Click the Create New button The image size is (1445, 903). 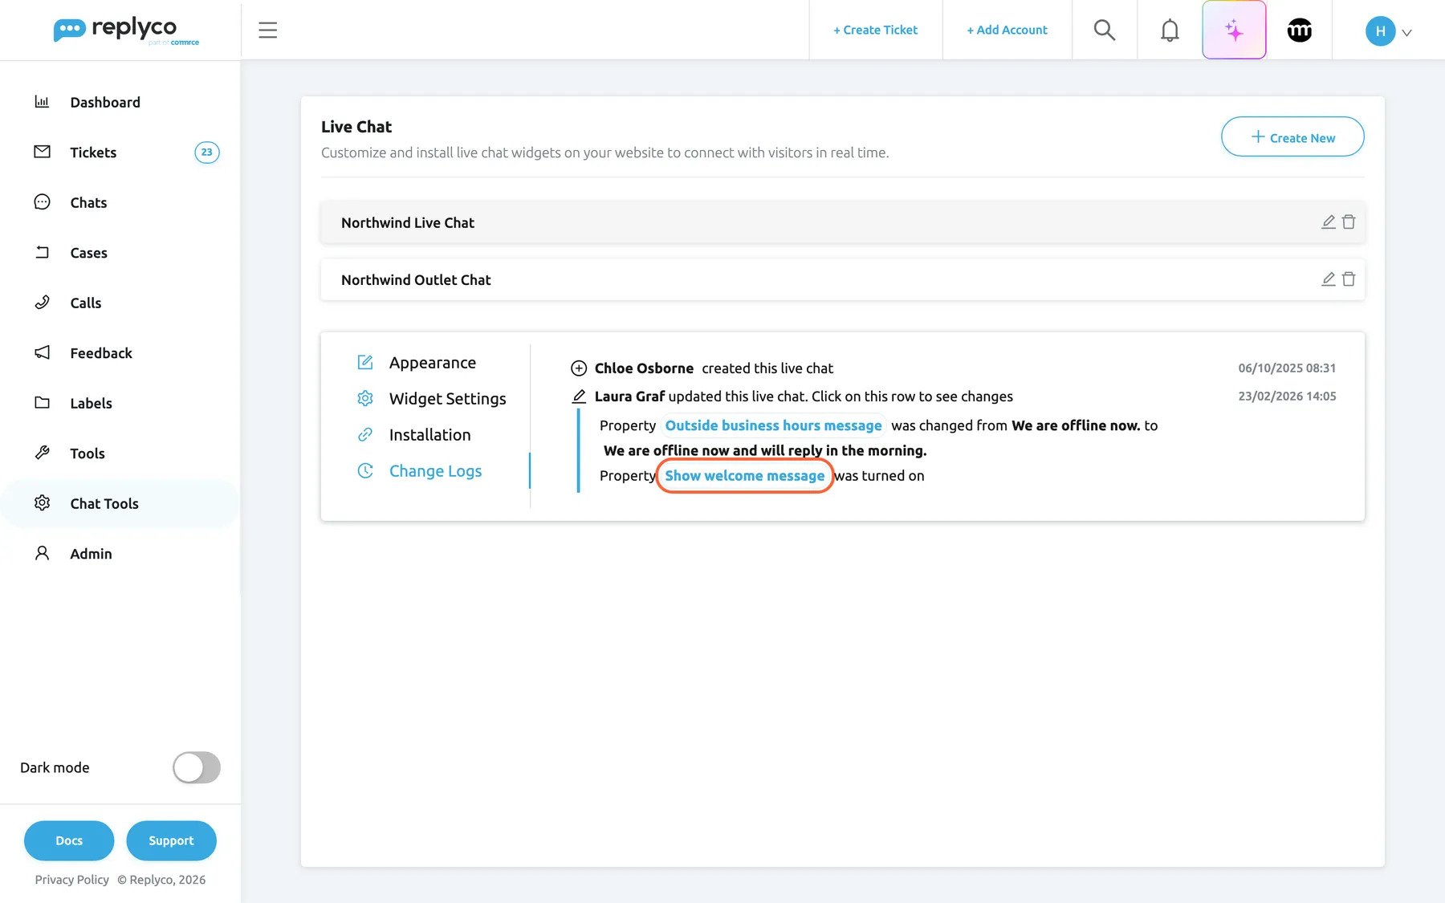click(1292, 136)
